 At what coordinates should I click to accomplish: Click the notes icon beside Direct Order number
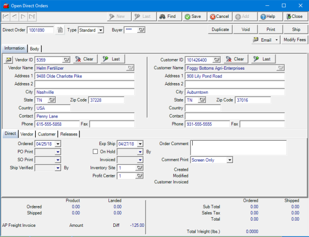coord(60,30)
